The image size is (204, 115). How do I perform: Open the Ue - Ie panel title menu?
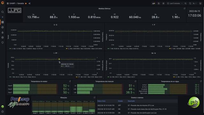tap(154, 53)
